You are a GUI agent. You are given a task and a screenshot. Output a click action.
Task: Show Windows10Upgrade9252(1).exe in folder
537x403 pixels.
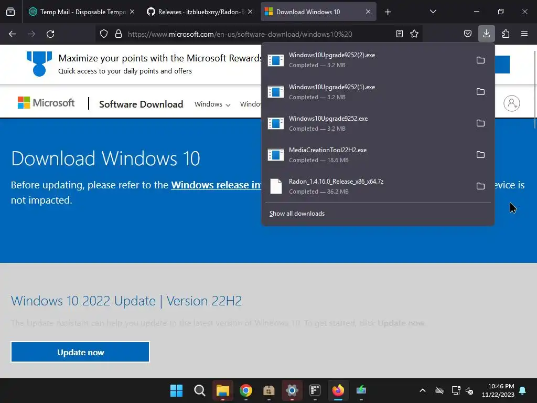(480, 92)
